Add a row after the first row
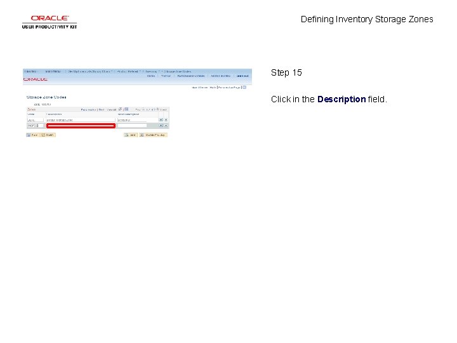This screenshot has height=343, width=457. (x=161, y=120)
